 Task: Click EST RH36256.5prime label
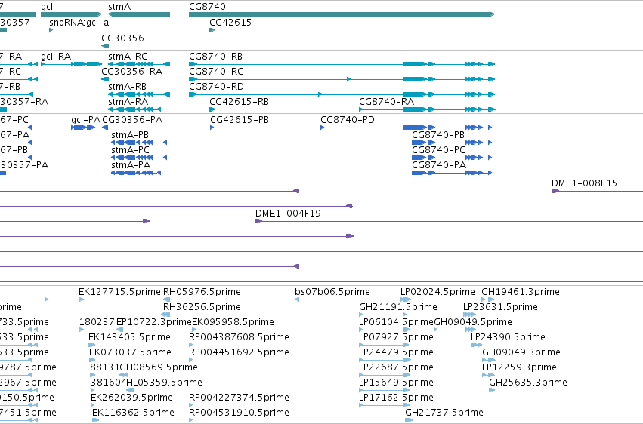click(202, 307)
